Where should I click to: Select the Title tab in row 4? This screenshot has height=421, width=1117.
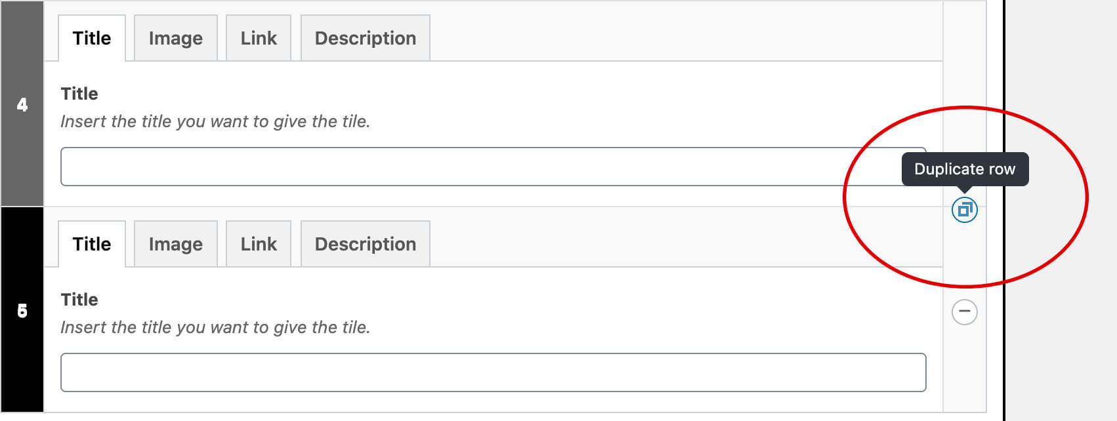(x=92, y=38)
